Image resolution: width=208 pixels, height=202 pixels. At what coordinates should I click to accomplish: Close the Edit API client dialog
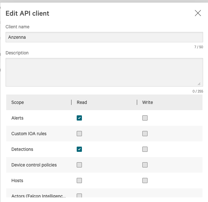tap(198, 13)
